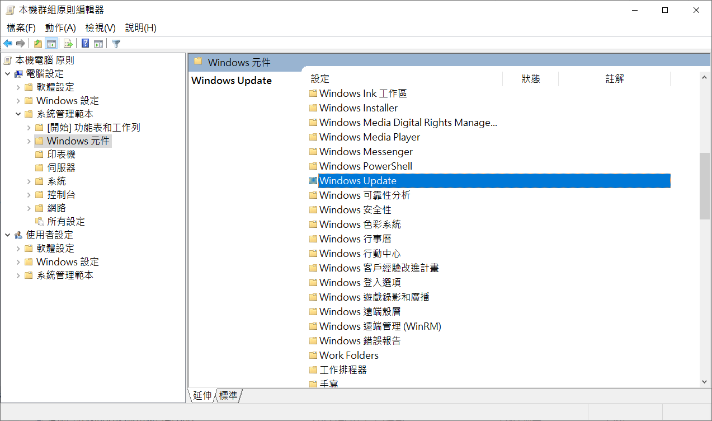The image size is (712, 421).
Task: Click folder icon of Windows PowerShell
Action: pyautogui.click(x=313, y=166)
